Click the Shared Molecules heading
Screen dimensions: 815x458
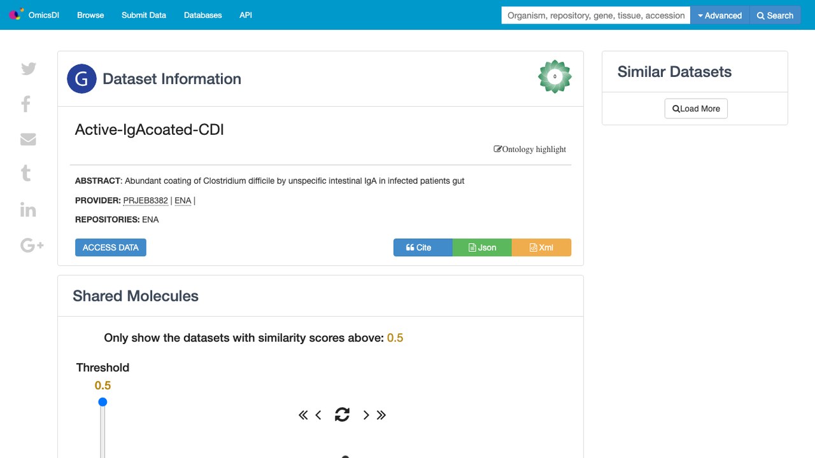click(136, 296)
